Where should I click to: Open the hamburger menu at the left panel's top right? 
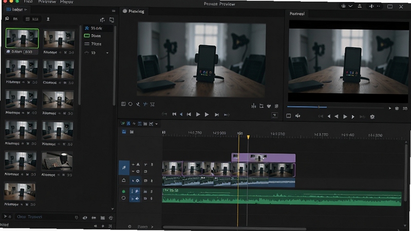coord(114,11)
